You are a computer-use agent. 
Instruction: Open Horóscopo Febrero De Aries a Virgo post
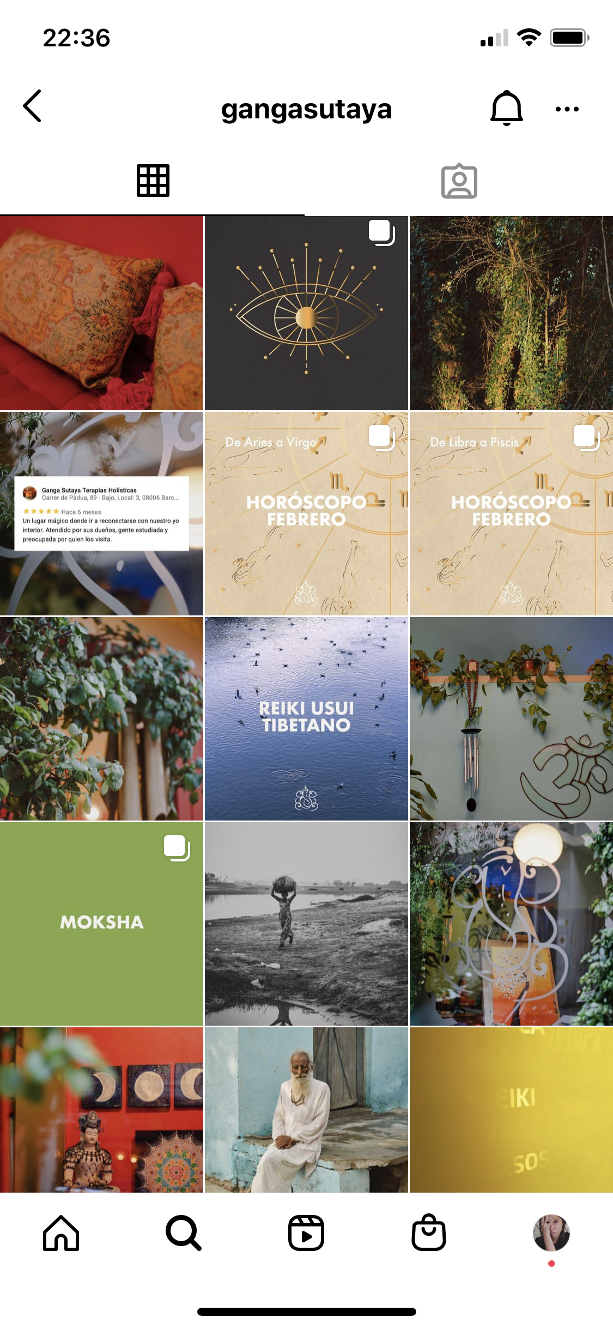tap(306, 513)
